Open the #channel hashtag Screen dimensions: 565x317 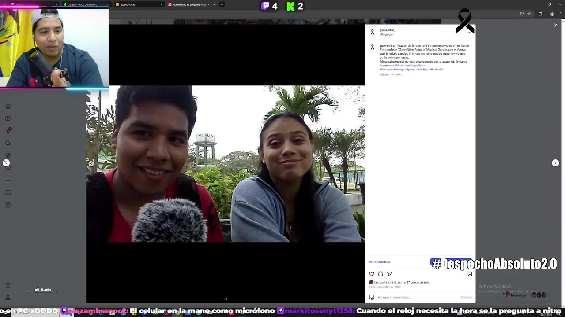(x=386, y=69)
